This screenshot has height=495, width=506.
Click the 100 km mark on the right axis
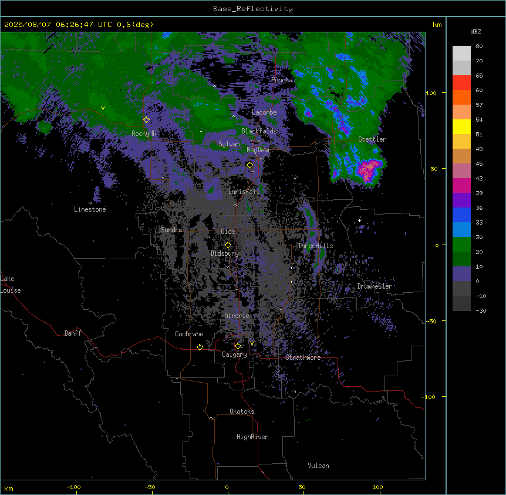(x=431, y=93)
